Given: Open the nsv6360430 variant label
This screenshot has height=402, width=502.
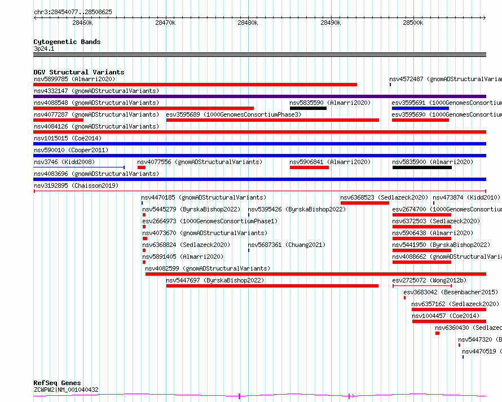Looking at the screenshot, I should (468, 328).
